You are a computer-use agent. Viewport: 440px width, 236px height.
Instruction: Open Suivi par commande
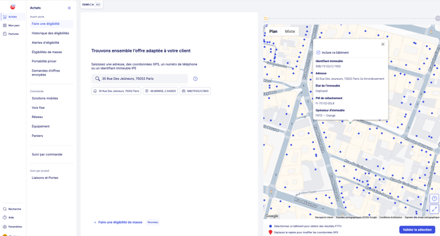pyautogui.click(x=47, y=154)
